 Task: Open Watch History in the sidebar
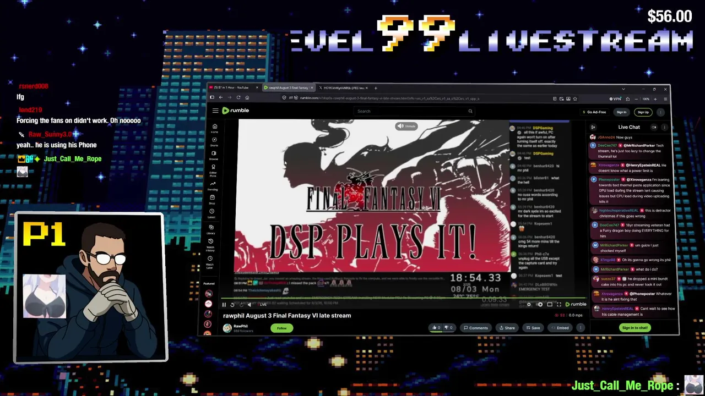[210, 244]
